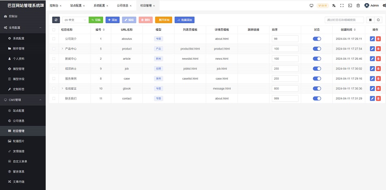Image resolution: width=386 pixels, height=190 pixels.
Task: Click the 批量添加 button
Action: [x=184, y=20]
